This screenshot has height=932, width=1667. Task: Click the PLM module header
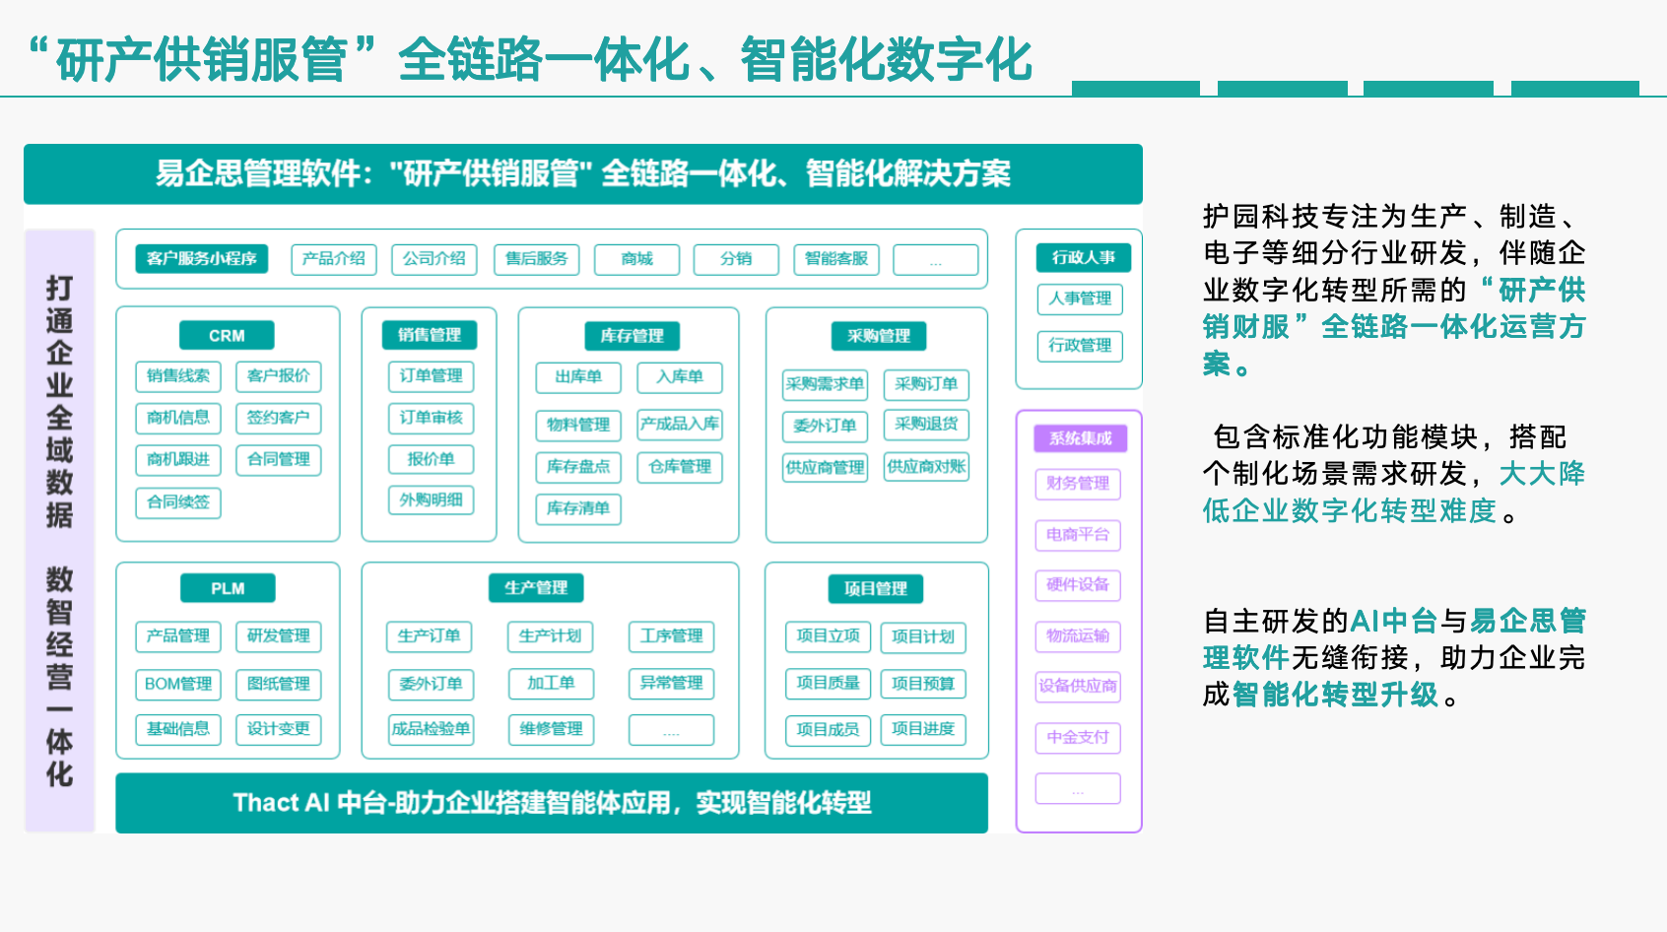[228, 588]
